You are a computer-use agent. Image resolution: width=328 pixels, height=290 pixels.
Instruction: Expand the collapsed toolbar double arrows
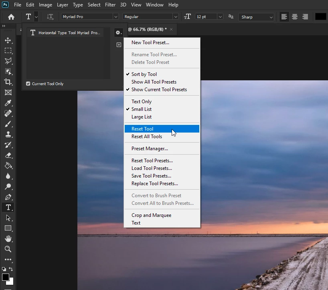coord(4,26)
